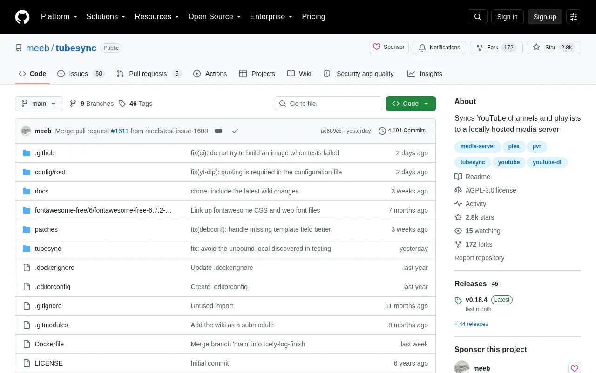Viewport: 596px width, 373px height.
Task: View the Insights tab
Action: click(425, 74)
